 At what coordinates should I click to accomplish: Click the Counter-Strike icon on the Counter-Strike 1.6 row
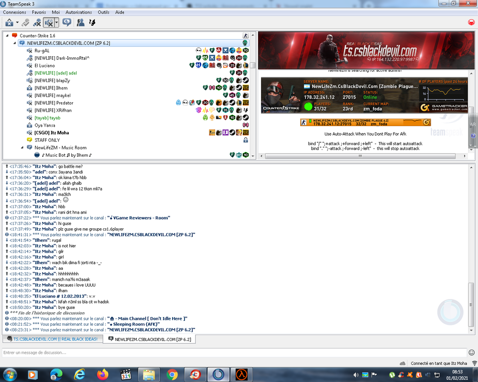(x=245, y=36)
